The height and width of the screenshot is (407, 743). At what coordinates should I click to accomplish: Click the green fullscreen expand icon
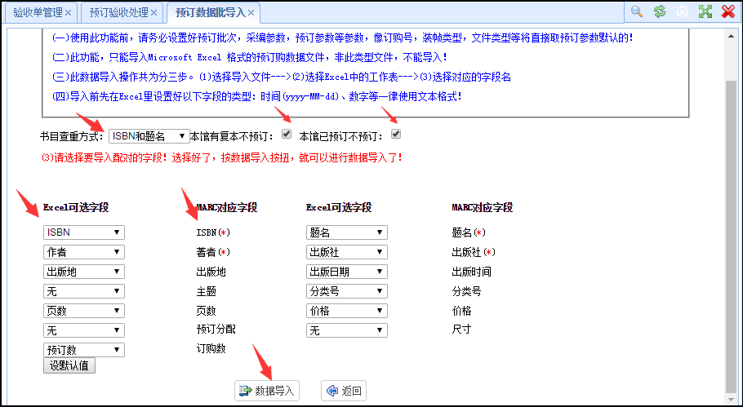click(705, 11)
